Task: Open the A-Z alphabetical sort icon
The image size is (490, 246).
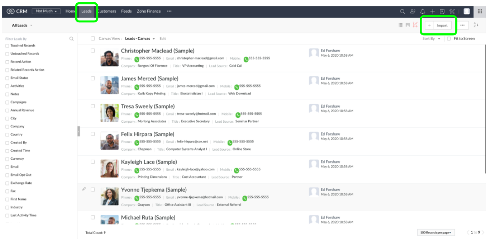Action: [475, 25]
